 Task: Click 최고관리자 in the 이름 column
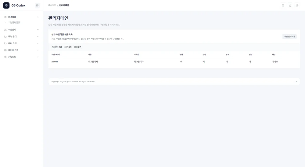click(93, 62)
